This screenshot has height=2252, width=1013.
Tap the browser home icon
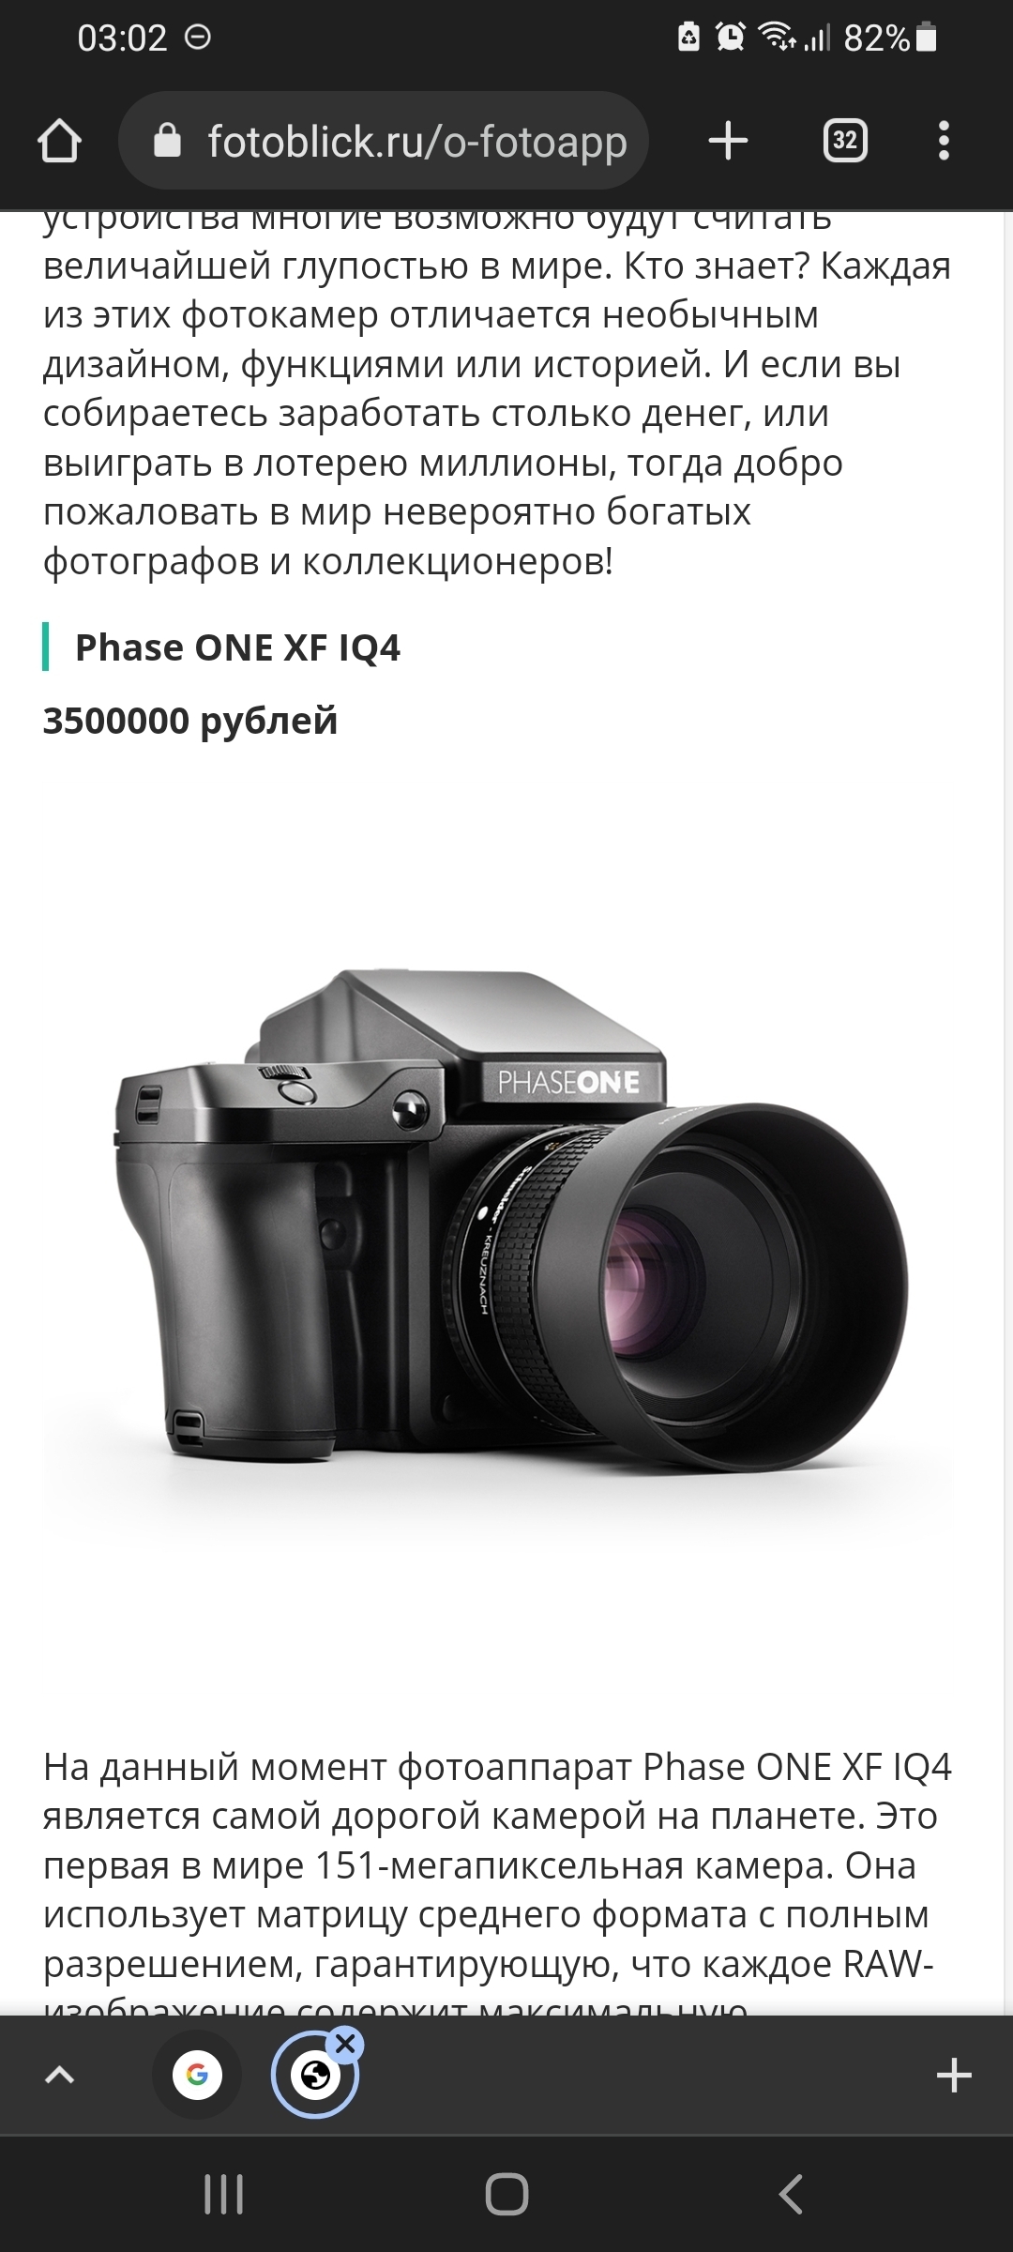pos(59,142)
